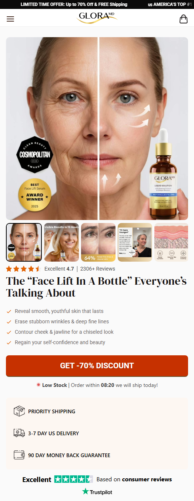Click the Trustpilot star logo
The height and width of the screenshot is (501, 194).
(86, 492)
